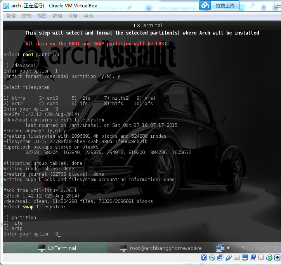281x265 pixels.
Task: Click the VirtualBox window title icon
Action: pyautogui.click(x=6, y=6)
